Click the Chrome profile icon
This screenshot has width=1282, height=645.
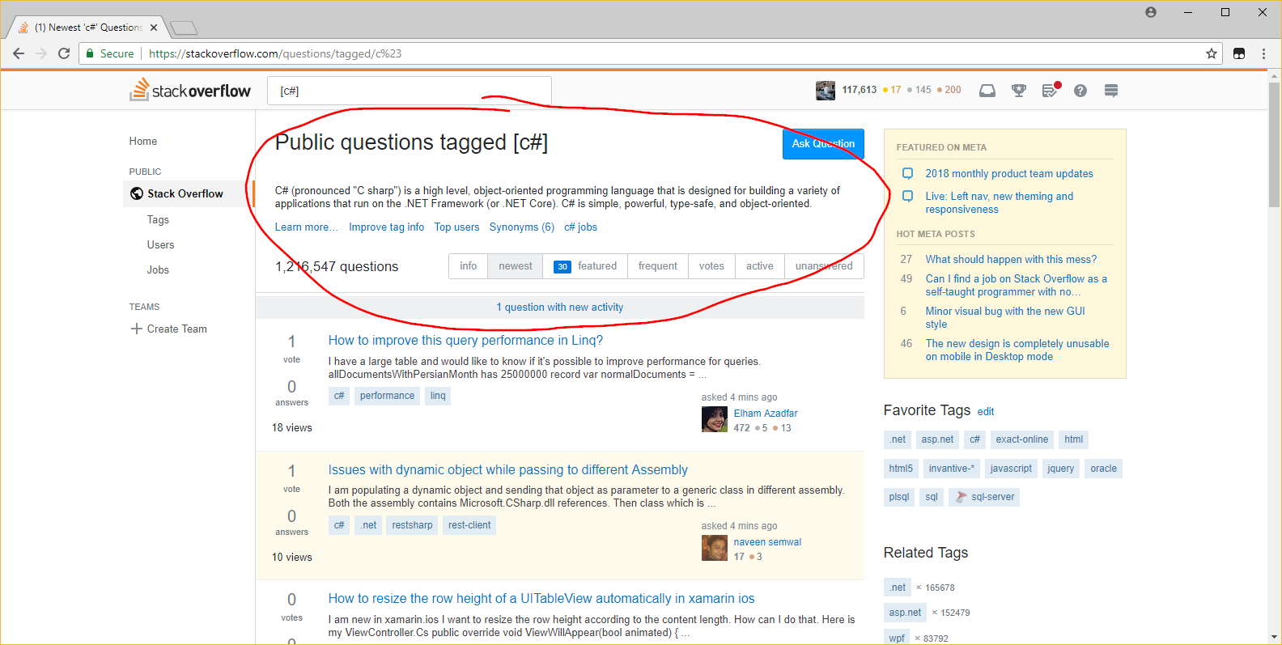point(1151,12)
